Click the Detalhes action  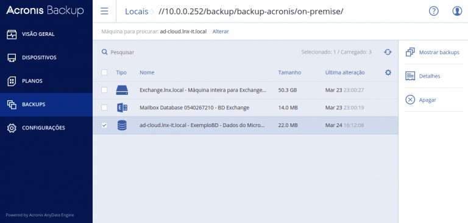pos(430,76)
